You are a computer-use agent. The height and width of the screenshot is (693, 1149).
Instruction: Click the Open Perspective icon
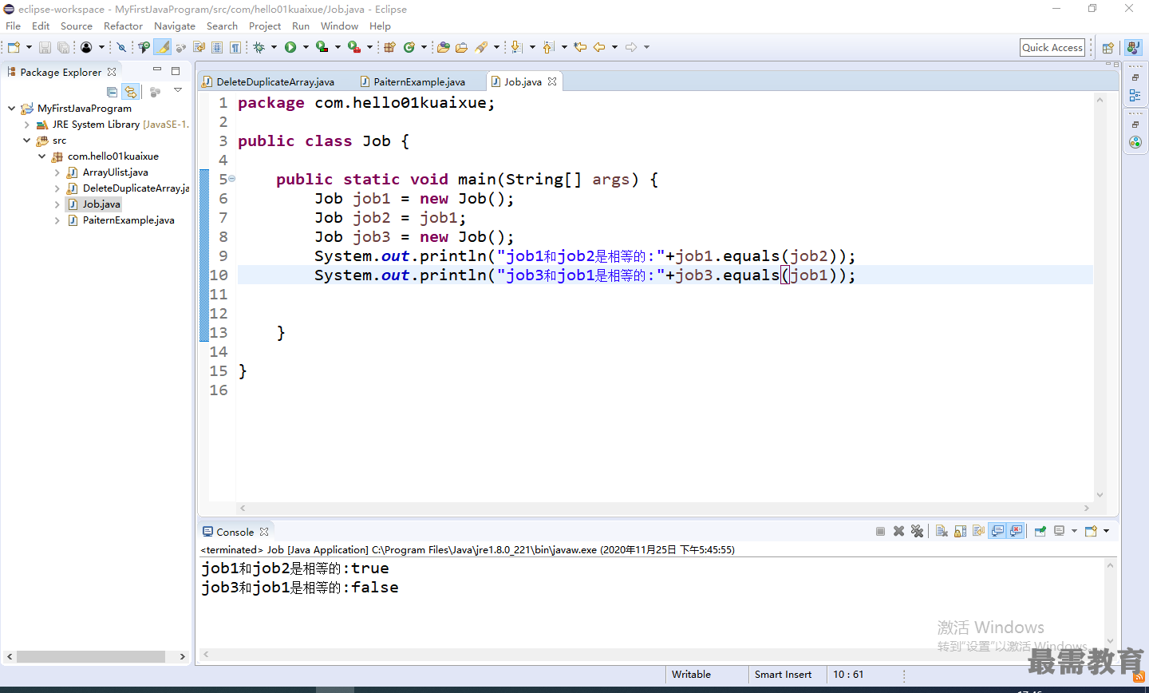[x=1108, y=48]
